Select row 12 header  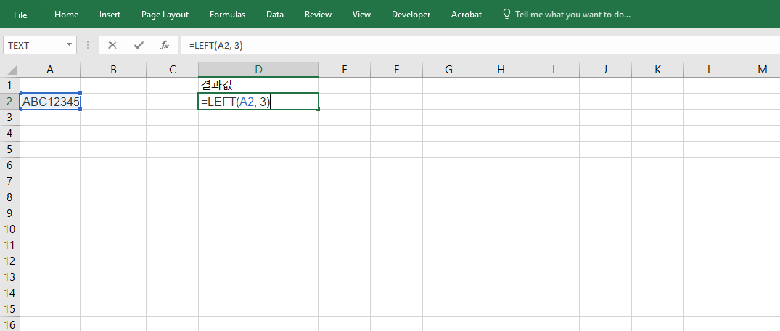point(10,261)
